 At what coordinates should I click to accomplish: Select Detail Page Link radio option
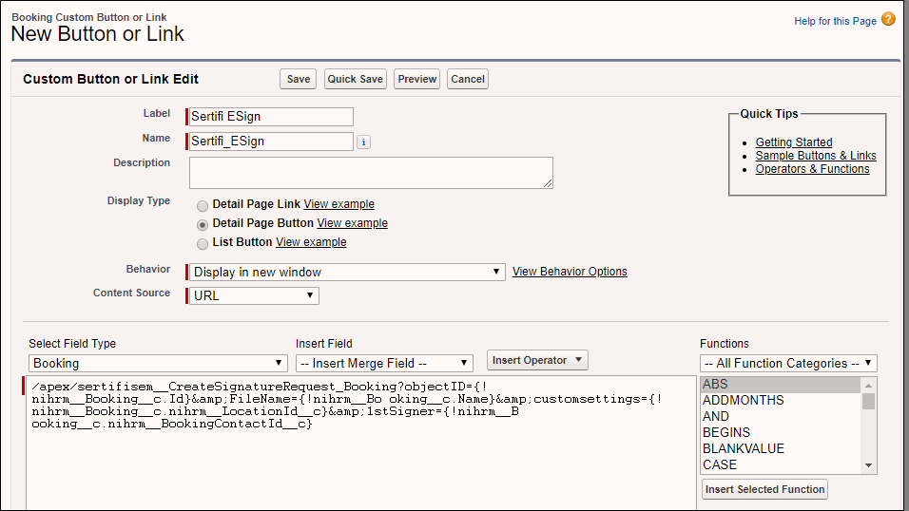(x=203, y=206)
